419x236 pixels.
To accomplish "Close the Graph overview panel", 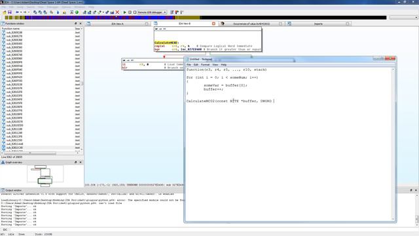I will [x=81, y=163].
